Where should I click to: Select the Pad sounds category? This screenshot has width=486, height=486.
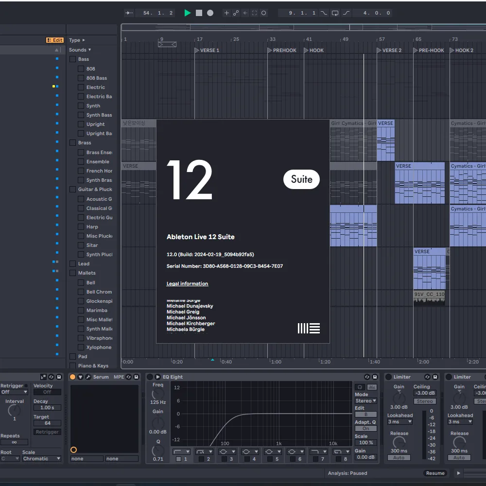(x=83, y=356)
